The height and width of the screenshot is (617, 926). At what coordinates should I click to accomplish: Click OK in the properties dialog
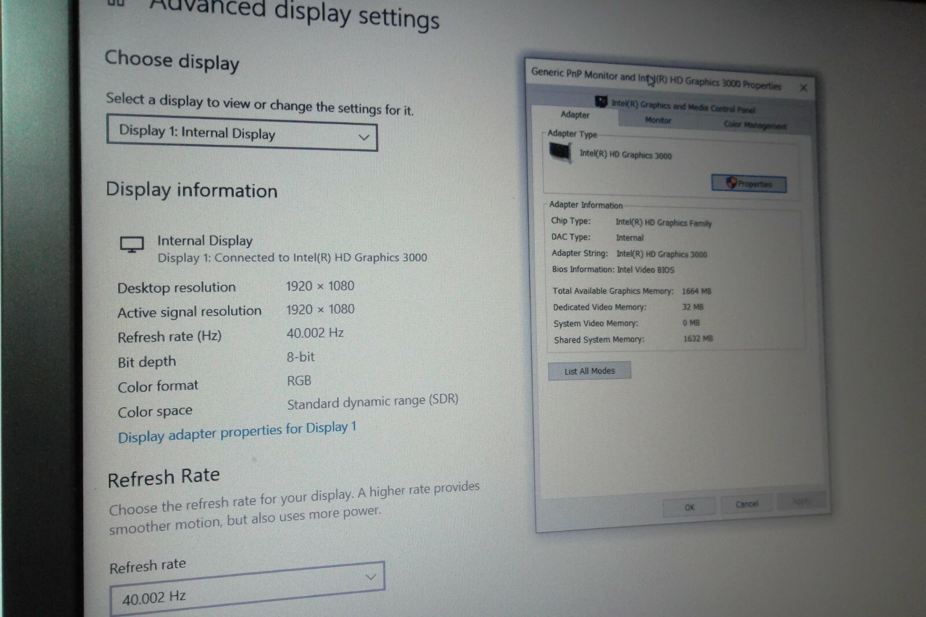689,507
